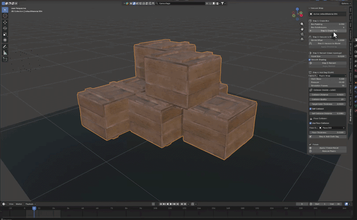Open the Fabric Preset Plastic Wrap dropdown
Screen dimensions: 357x220
pyautogui.click(x=332, y=75)
